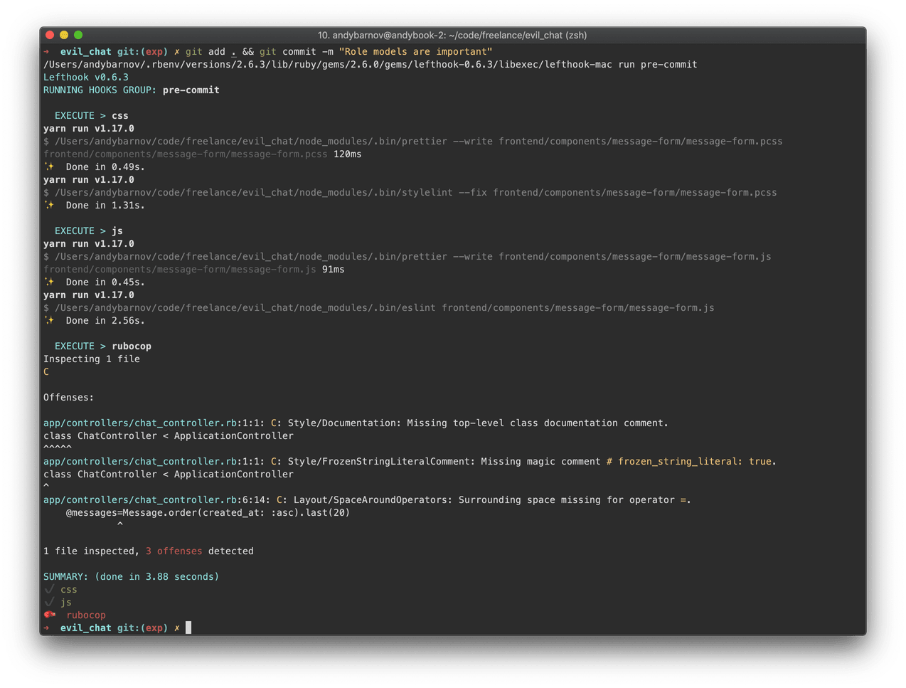Click the quoted commit message "Role models are important"
This screenshot has width=906, height=688.
(415, 51)
